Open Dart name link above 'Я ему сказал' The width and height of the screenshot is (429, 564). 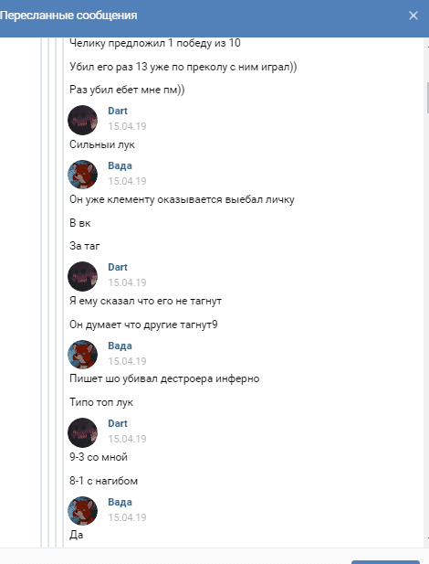pyautogui.click(x=118, y=267)
